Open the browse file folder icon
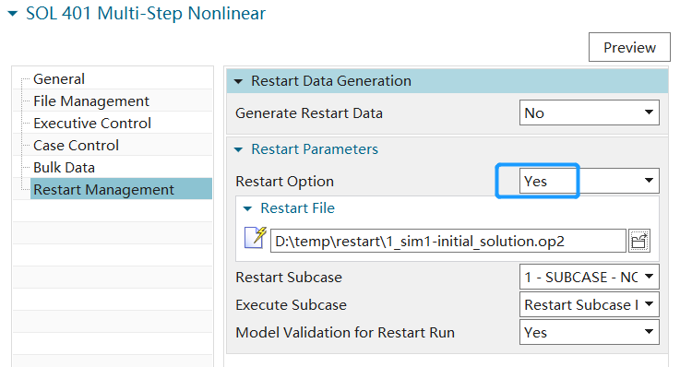The width and height of the screenshot is (680, 367). pyautogui.click(x=639, y=241)
